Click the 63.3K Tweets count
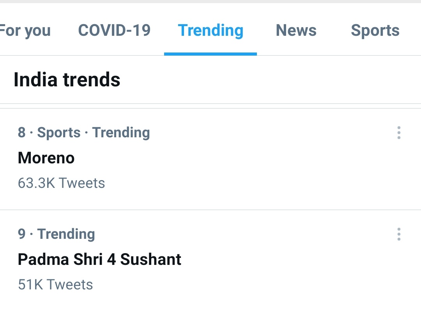 tap(61, 183)
